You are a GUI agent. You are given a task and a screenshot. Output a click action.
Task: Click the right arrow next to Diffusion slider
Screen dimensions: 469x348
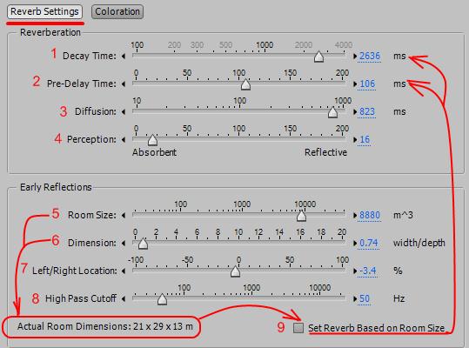point(355,112)
